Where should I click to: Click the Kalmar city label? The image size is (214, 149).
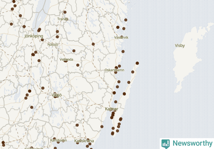[112, 109]
